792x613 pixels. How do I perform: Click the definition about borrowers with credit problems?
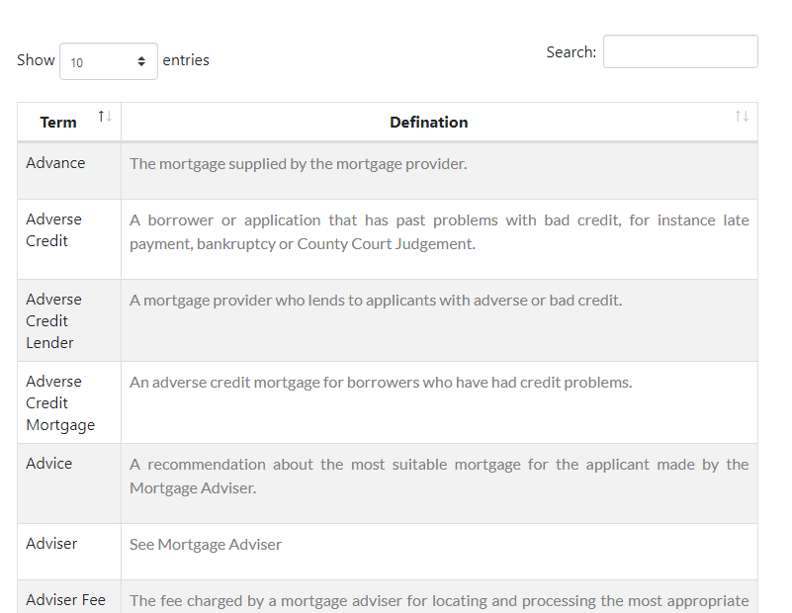(x=381, y=383)
